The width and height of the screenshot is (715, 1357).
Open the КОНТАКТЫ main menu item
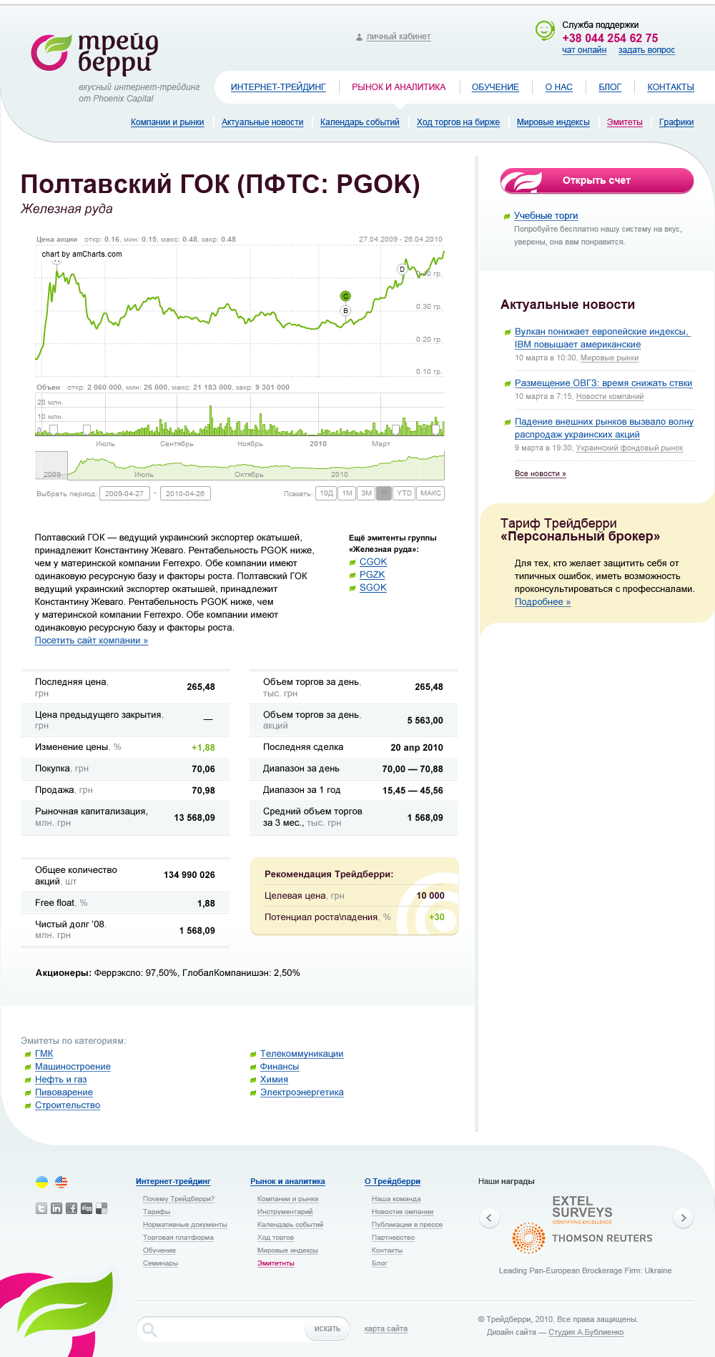671,87
